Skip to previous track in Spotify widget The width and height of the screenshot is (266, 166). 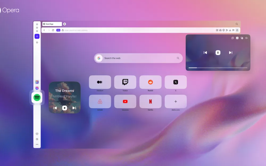(x=55, y=108)
